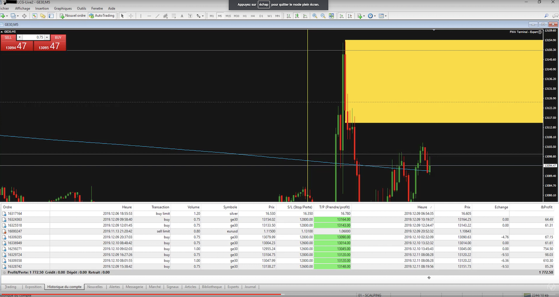Switch chart to D1 timeframe
Screen dimensions: 559x297
pos(261,16)
